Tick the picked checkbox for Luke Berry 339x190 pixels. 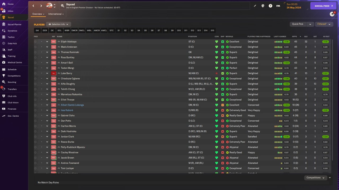[x=35, y=73]
